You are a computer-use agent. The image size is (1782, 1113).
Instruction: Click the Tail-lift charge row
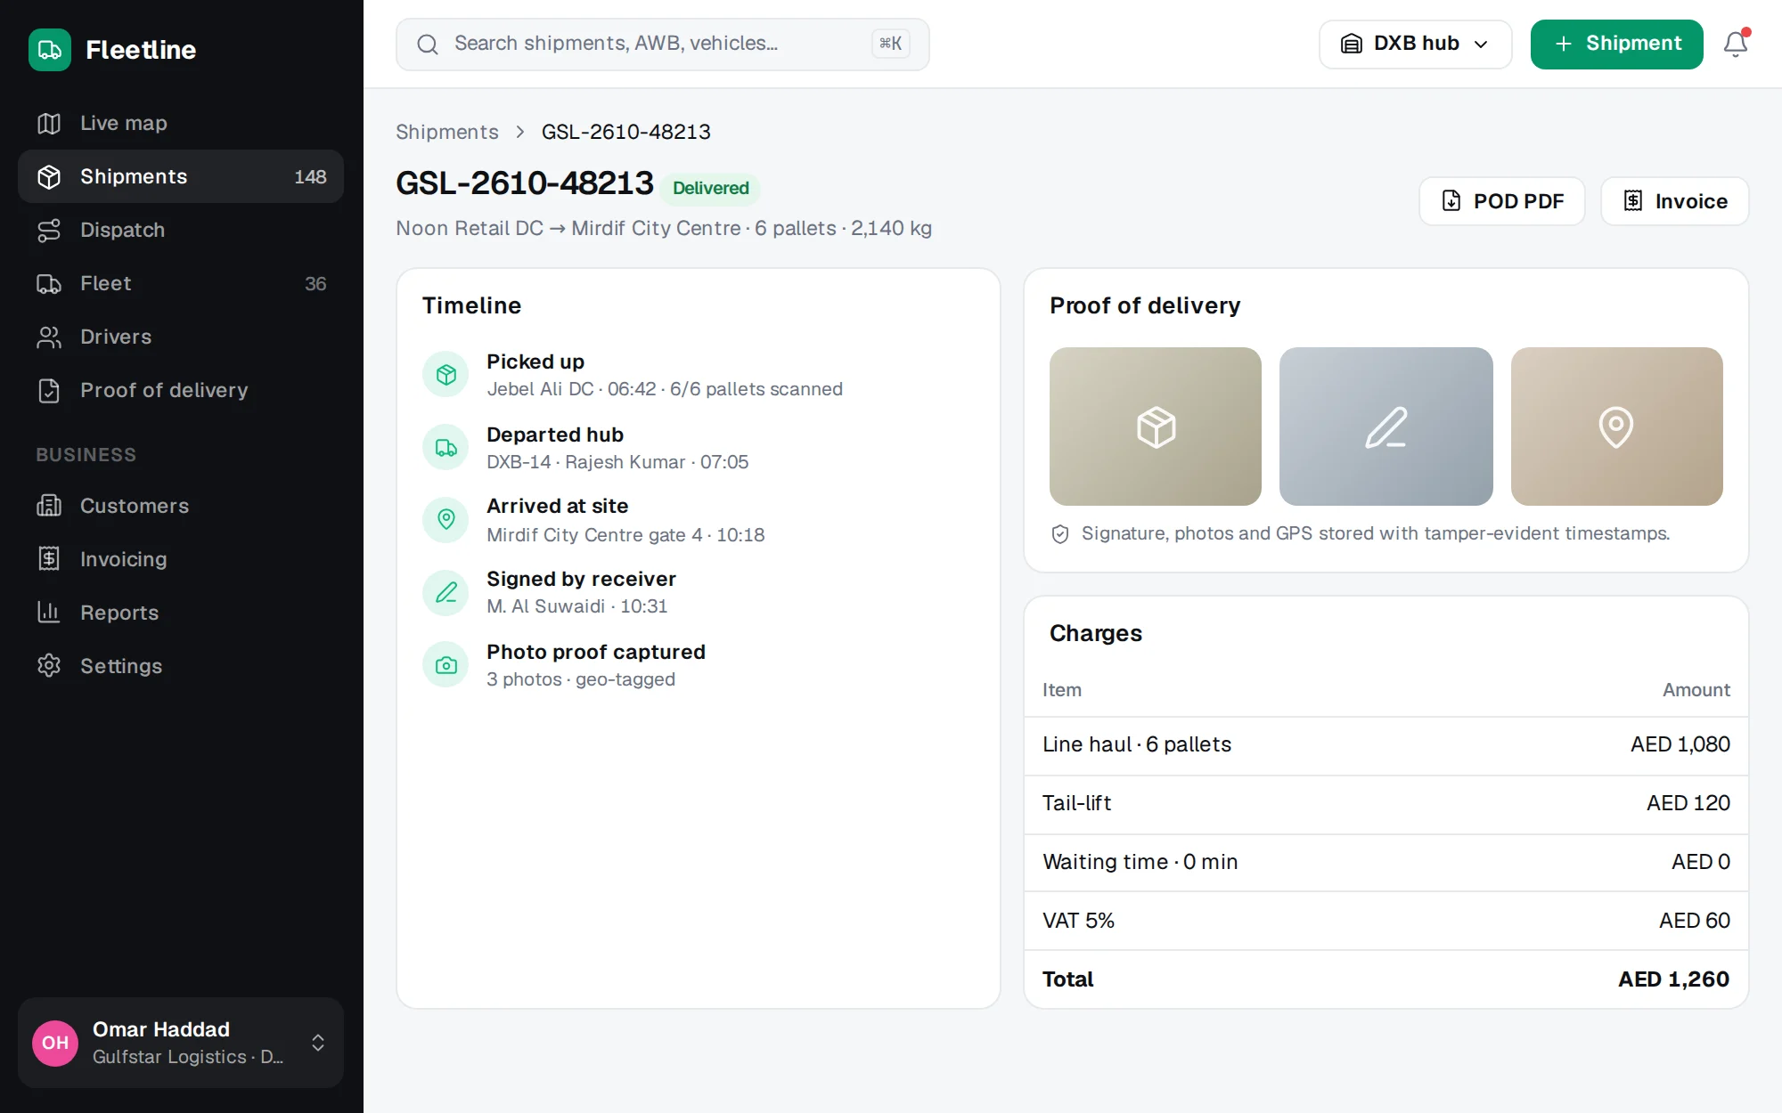(x=1386, y=804)
